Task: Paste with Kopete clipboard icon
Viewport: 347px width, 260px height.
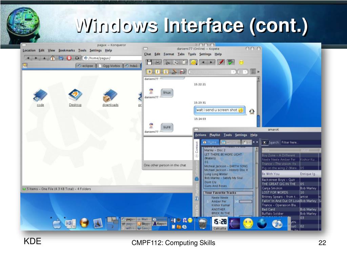Action: click(183, 62)
